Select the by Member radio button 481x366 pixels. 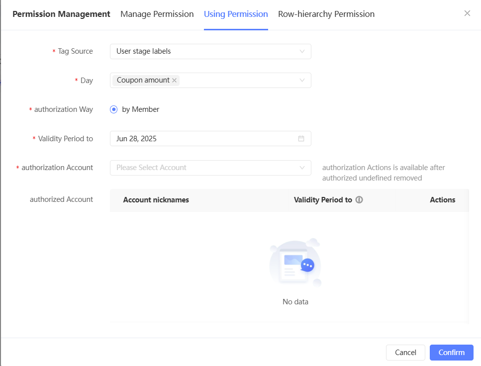(114, 109)
